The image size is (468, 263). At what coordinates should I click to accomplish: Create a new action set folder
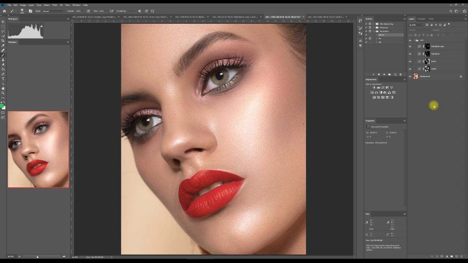tap(389, 75)
